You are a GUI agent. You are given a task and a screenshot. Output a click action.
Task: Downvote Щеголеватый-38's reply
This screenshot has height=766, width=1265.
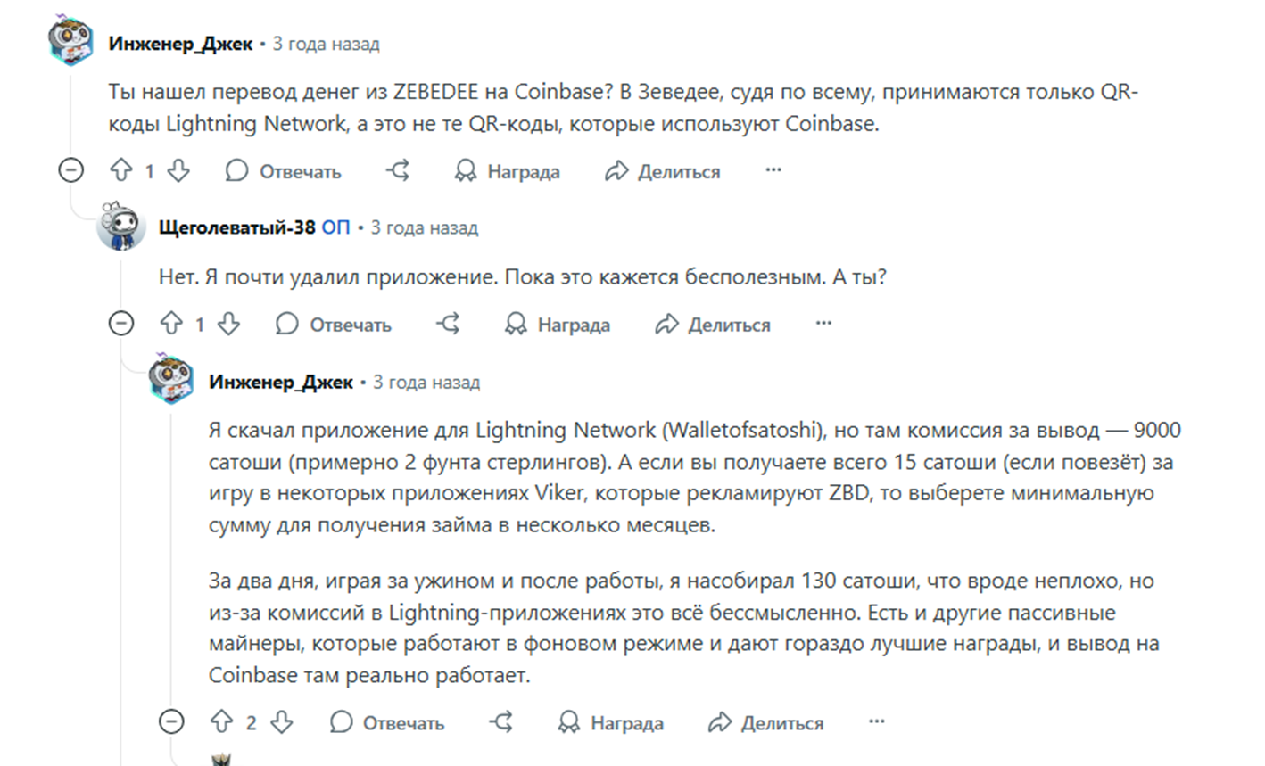click(228, 324)
